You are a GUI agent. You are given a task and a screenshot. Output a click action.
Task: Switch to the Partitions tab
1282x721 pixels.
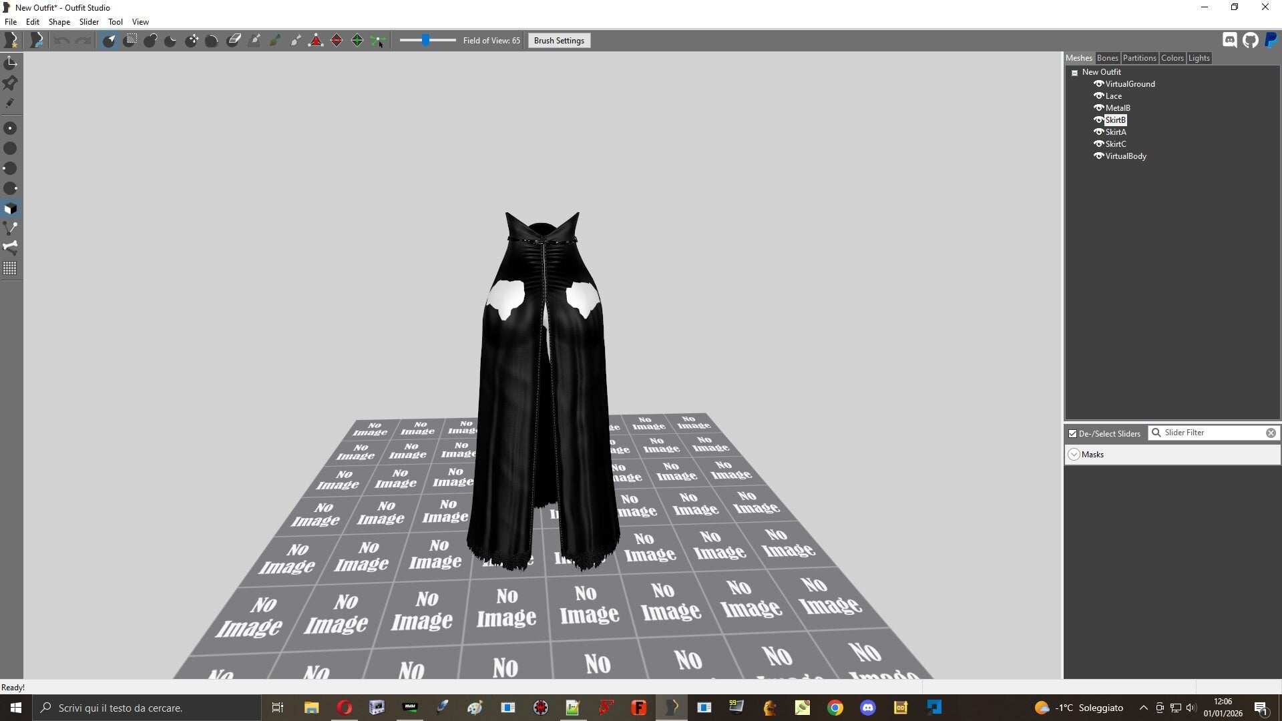[1139, 58]
